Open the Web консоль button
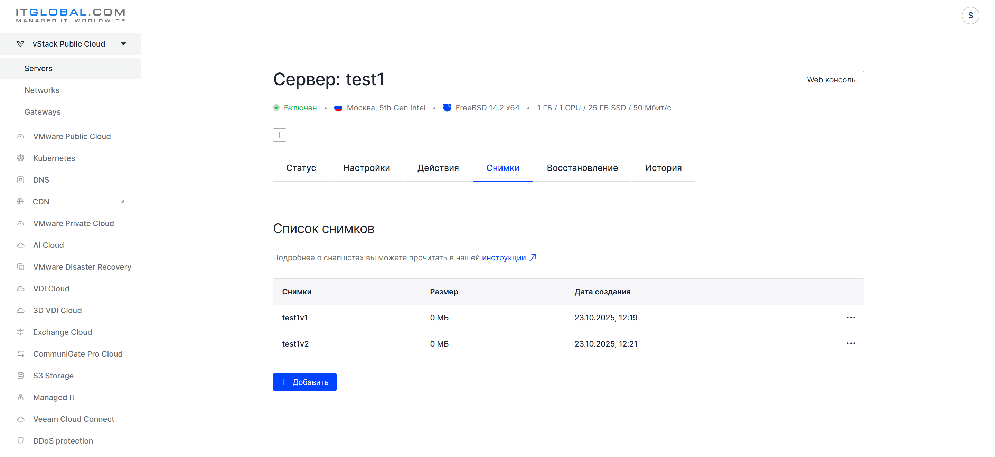Image resolution: width=995 pixels, height=457 pixels. click(831, 80)
